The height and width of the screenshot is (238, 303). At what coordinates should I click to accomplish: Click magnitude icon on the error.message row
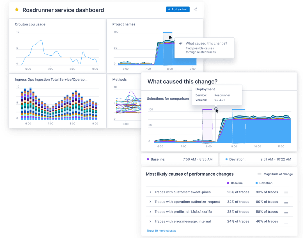coord(286,223)
